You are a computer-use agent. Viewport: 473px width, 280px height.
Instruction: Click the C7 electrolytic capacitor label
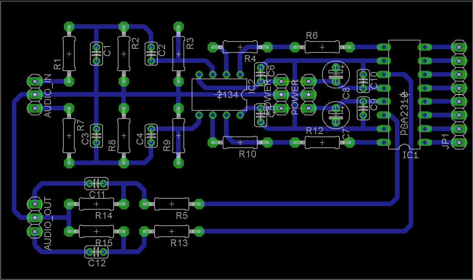point(346,134)
